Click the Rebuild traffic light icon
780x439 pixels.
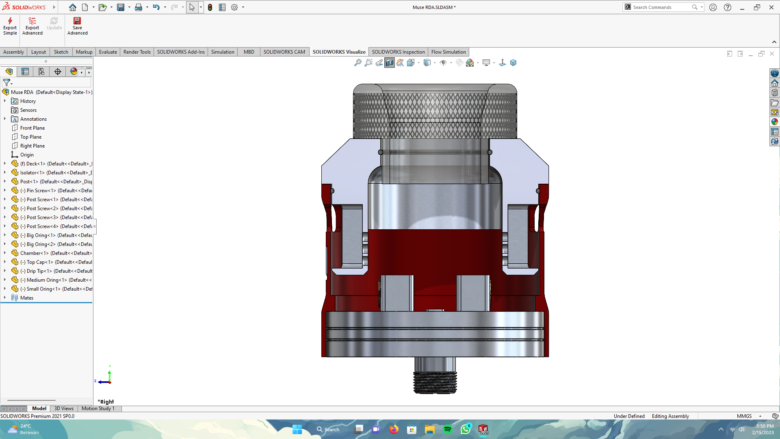click(x=210, y=7)
